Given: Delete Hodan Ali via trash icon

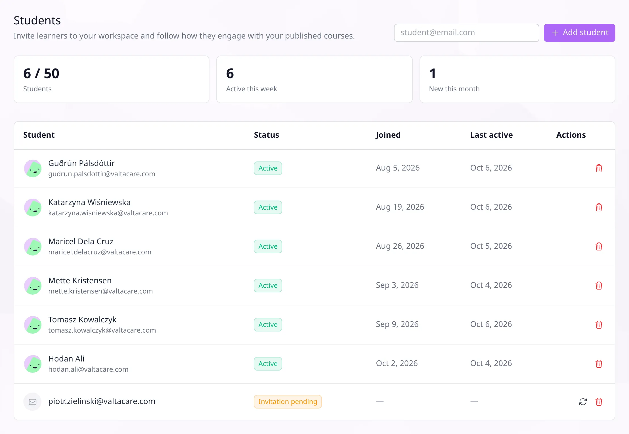Looking at the screenshot, I should click(x=599, y=364).
